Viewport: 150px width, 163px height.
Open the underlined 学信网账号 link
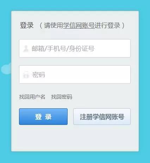79,25
